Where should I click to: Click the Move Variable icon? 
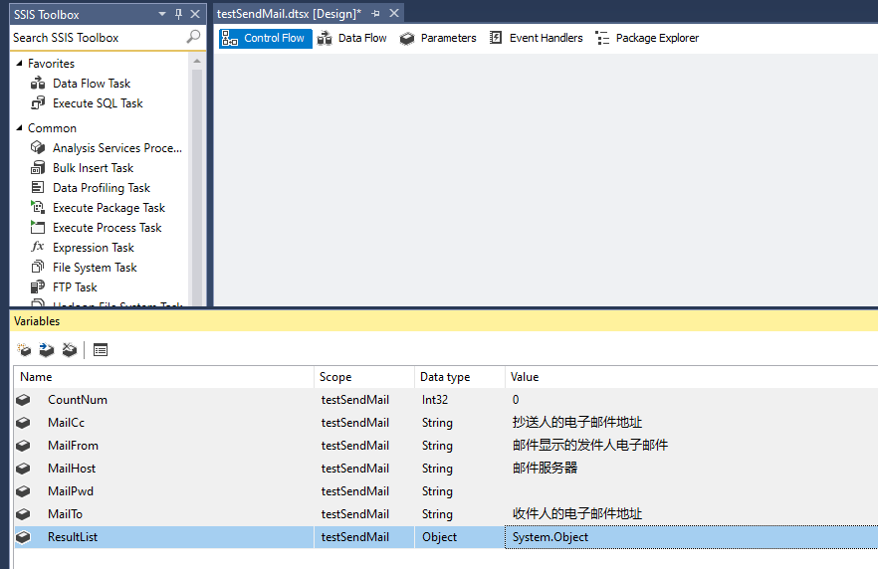(x=47, y=350)
